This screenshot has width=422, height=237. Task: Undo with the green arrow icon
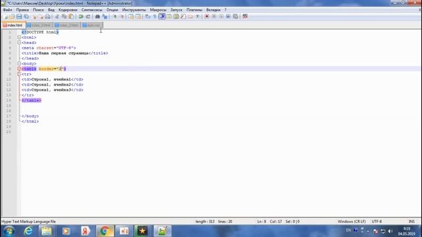(80, 16)
